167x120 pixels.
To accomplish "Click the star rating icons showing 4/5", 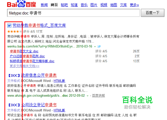I will click(14, 32).
